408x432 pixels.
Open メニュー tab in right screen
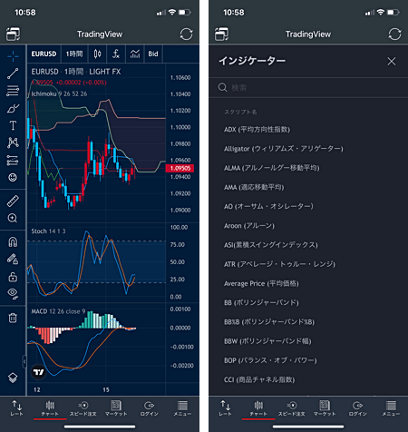(391, 408)
